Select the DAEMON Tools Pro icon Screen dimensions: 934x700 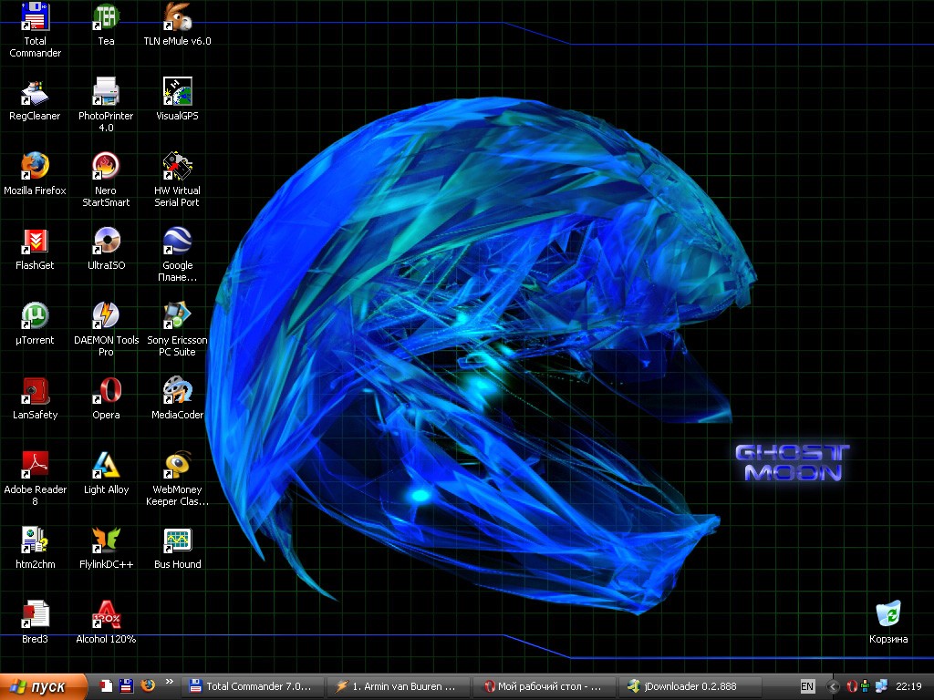click(106, 316)
